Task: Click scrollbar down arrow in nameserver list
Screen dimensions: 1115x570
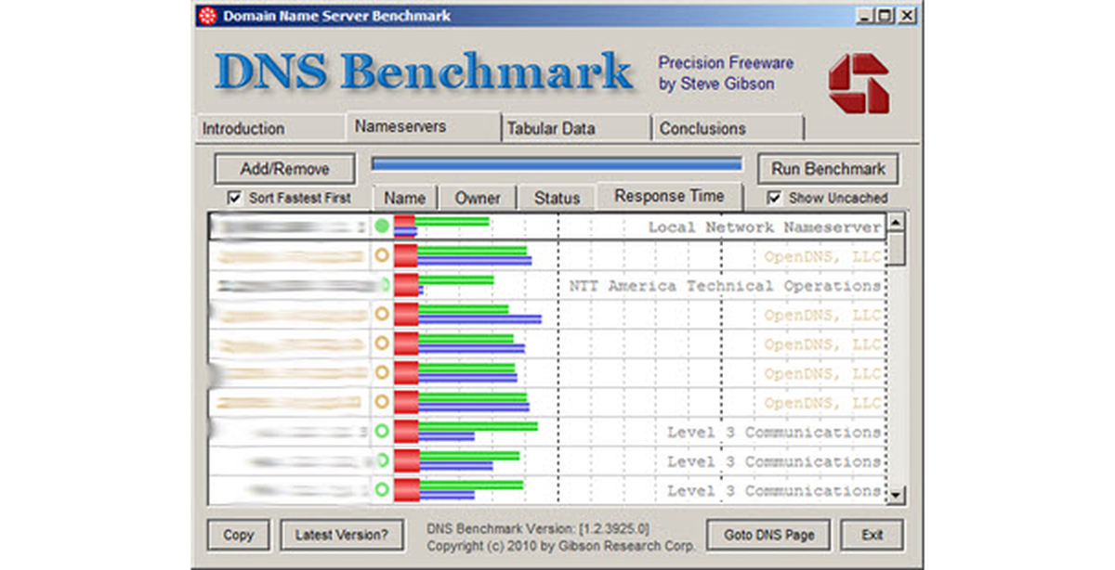Action: (x=896, y=496)
